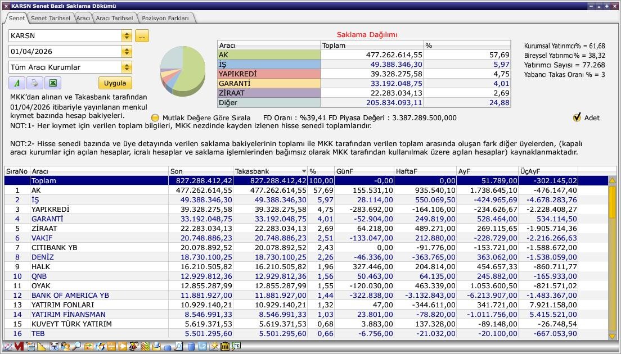Open the Pozisyon Farkları tab
This screenshot has width=621, height=354.
tap(165, 18)
